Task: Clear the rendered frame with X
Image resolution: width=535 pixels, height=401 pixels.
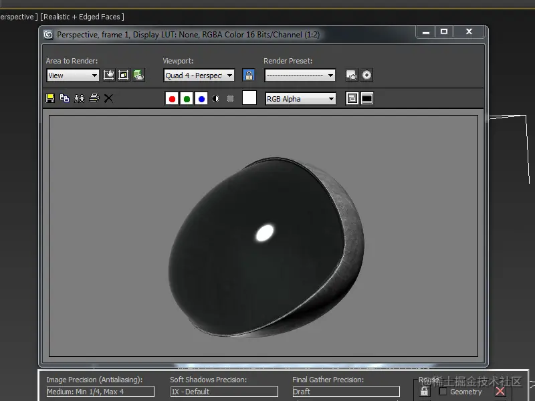Action: click(x=108, y=98)
